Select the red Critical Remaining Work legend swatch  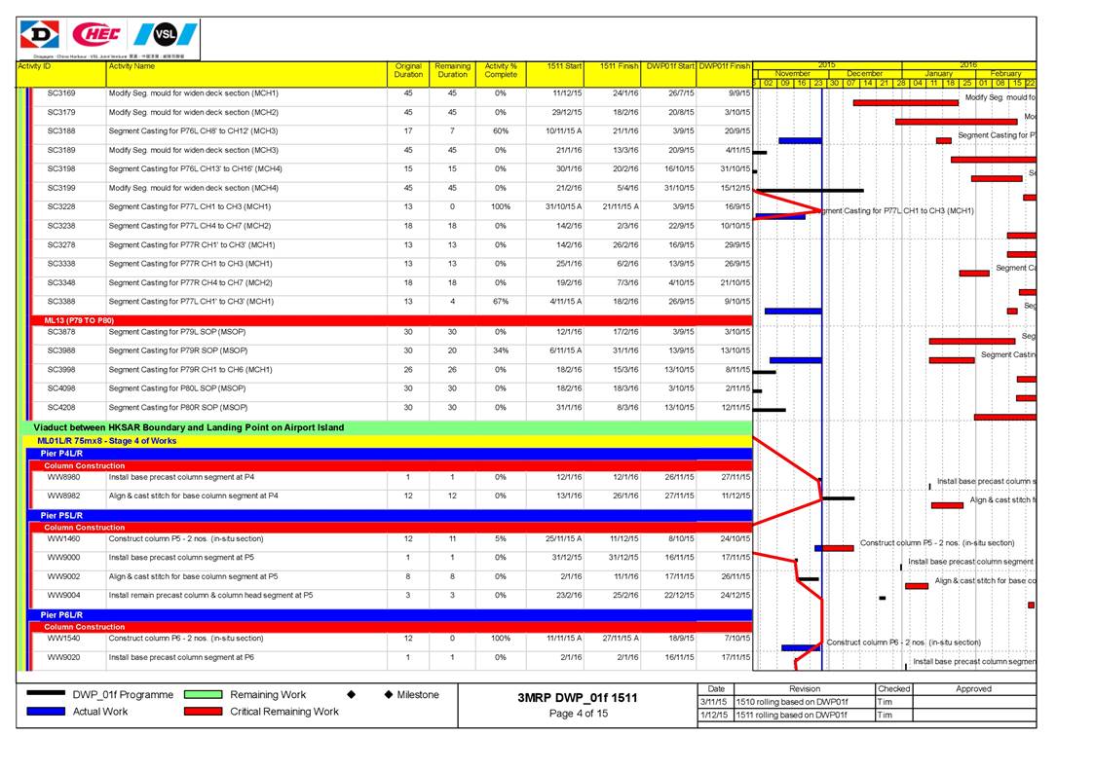(x=203, y=712)
